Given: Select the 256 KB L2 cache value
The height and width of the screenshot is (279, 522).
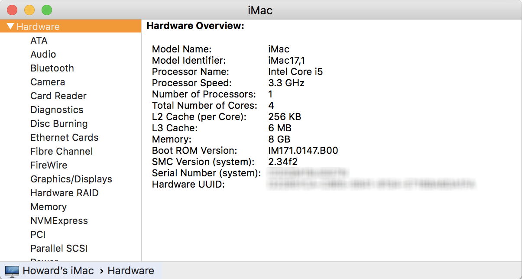Looking at the screenshot, I should (285, 117).
